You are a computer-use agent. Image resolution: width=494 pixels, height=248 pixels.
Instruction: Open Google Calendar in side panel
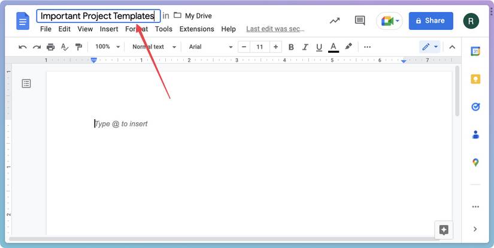tap(475, 51)
